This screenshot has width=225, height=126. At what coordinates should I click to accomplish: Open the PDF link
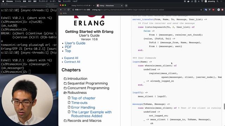coord(68,47)
